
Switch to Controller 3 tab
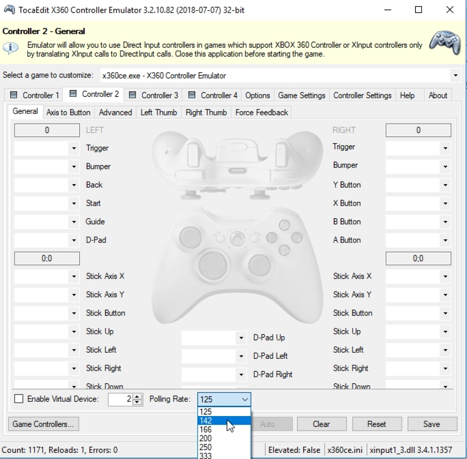tap(154, 95)
